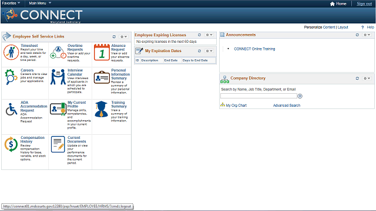The width and height of the screenshot is (376, 211).
Task: Click the Advanced Search link
Action: [287, 105]
